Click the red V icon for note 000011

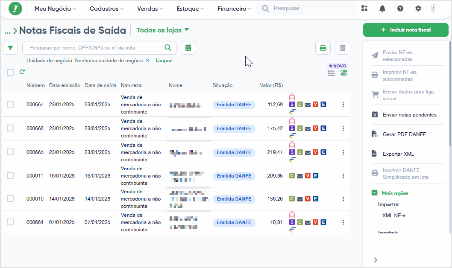click(308, 175)
